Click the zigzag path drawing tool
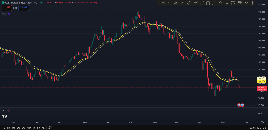The width and height of the screenshot is (268, 130). [x=246, y=3]
